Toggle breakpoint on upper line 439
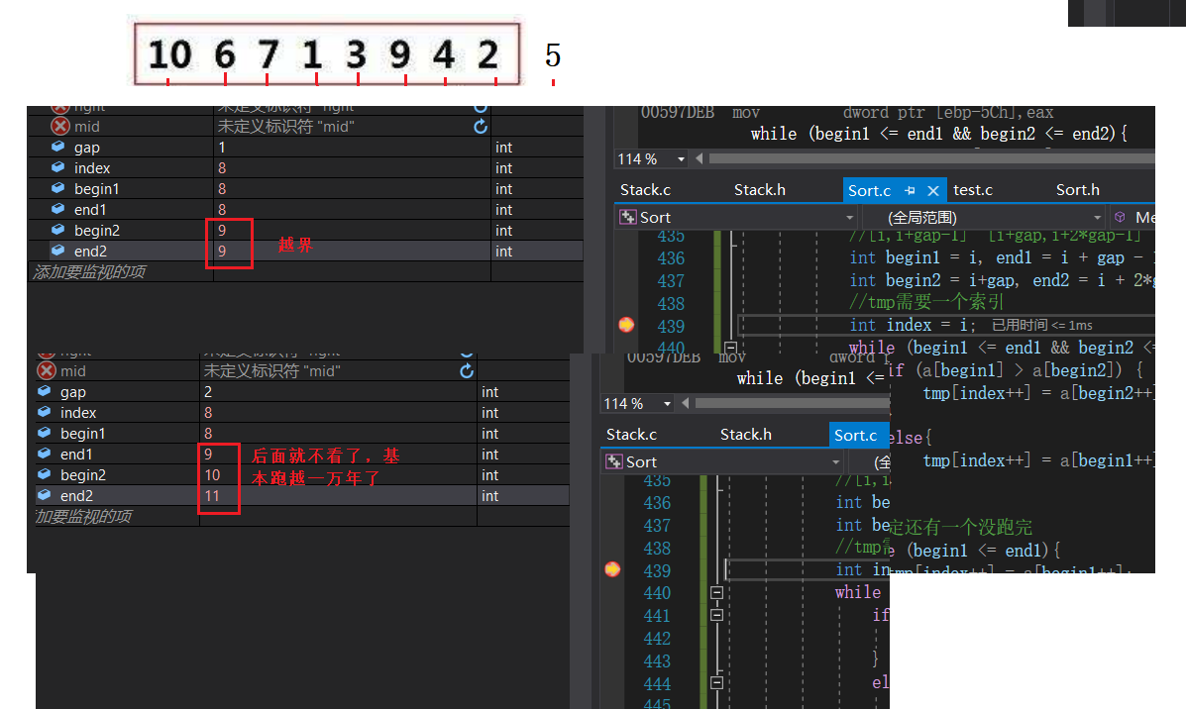Image resolution: width=1186 pixels, height=709 pixels. click(626, 325)
